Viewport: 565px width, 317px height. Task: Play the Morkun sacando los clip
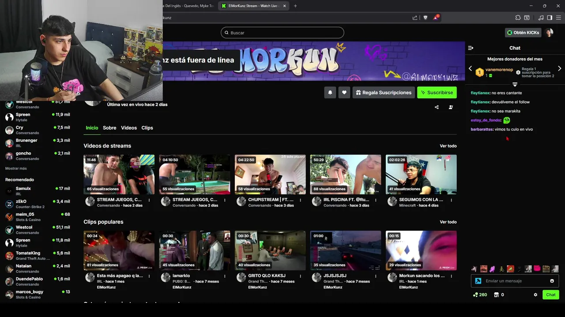421,251
